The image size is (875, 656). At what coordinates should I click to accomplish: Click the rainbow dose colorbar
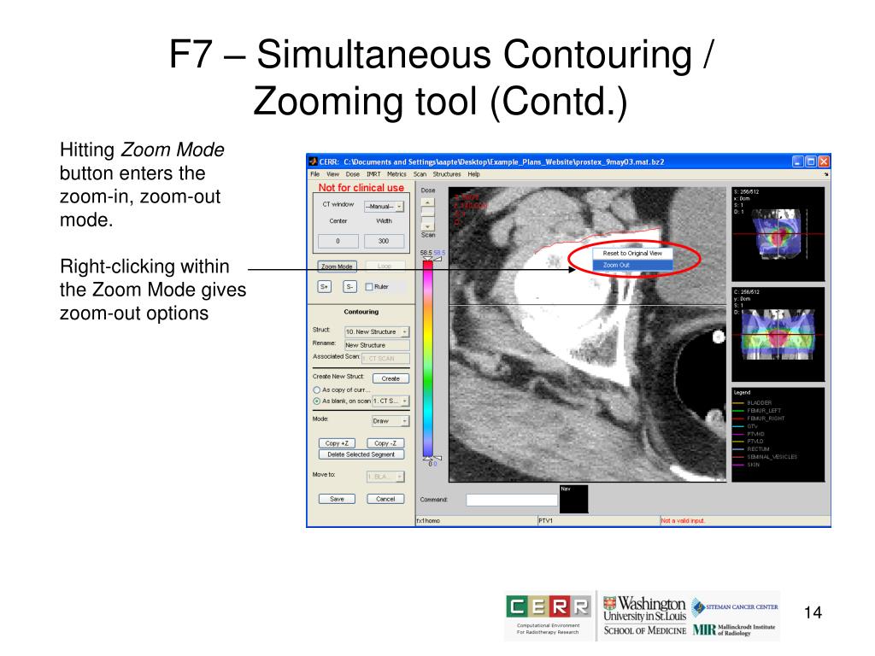click(x=427, y=358)
